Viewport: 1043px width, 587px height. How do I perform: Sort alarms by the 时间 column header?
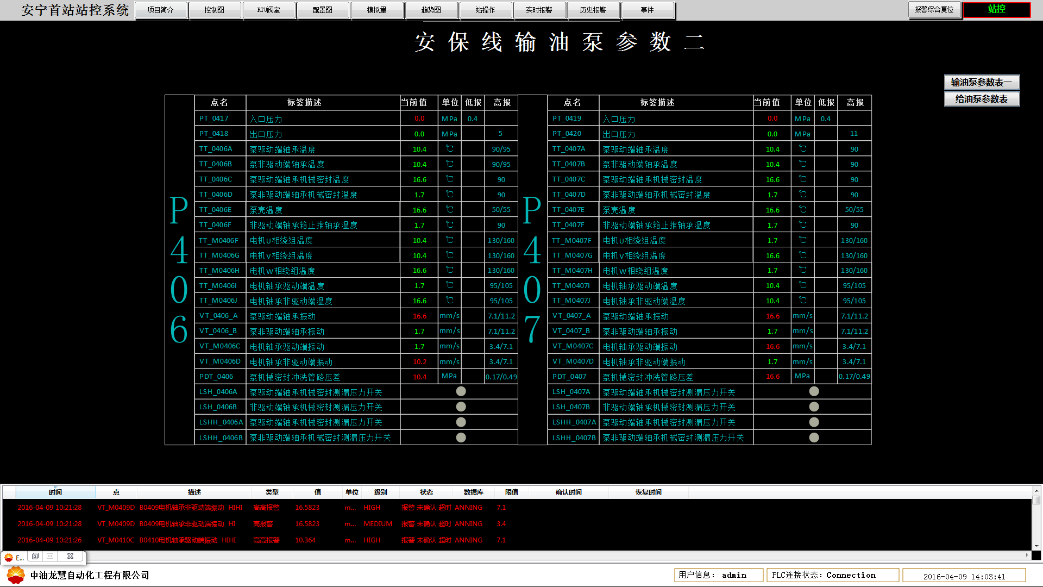coord(55,492)
